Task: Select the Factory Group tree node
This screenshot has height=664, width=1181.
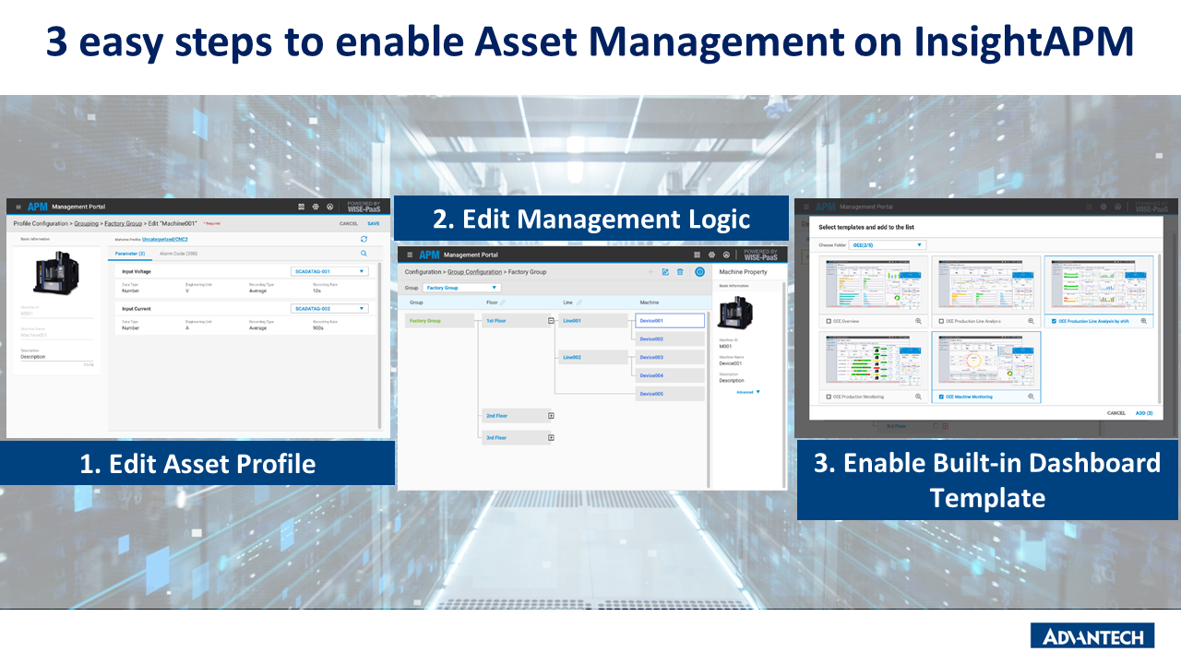Action: pos(441,321)
